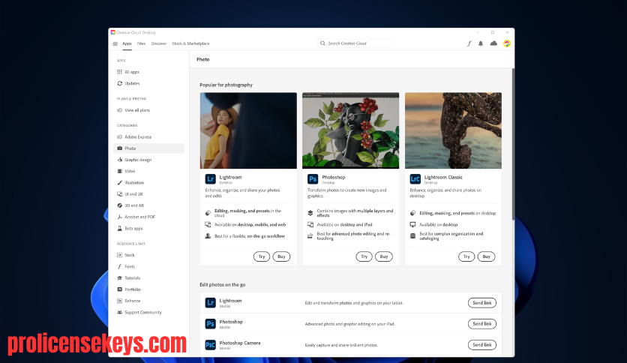Click the Beta apps flask icon
This screenshot has height=363, width=627.
[x=119, y=228]
